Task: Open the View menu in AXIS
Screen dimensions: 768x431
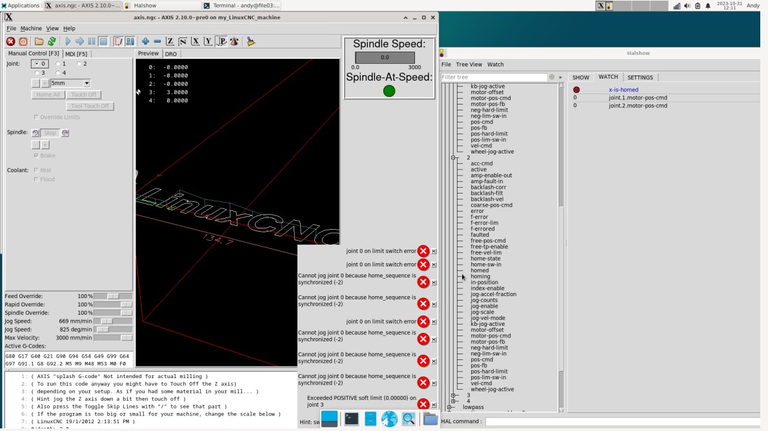Action: pyautogui.click(x=52, y=28)
